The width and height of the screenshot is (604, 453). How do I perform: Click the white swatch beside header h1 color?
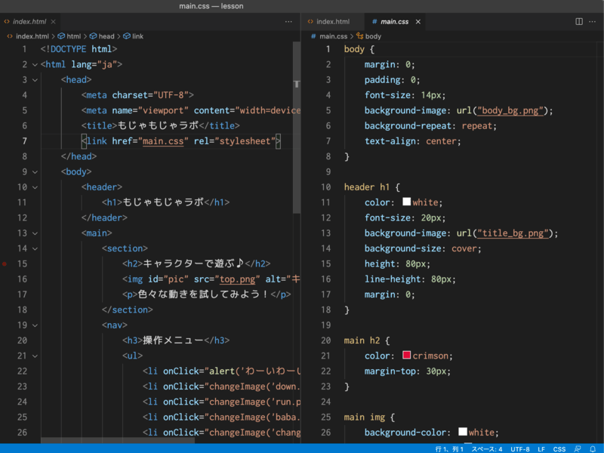(x=406, y=202)
